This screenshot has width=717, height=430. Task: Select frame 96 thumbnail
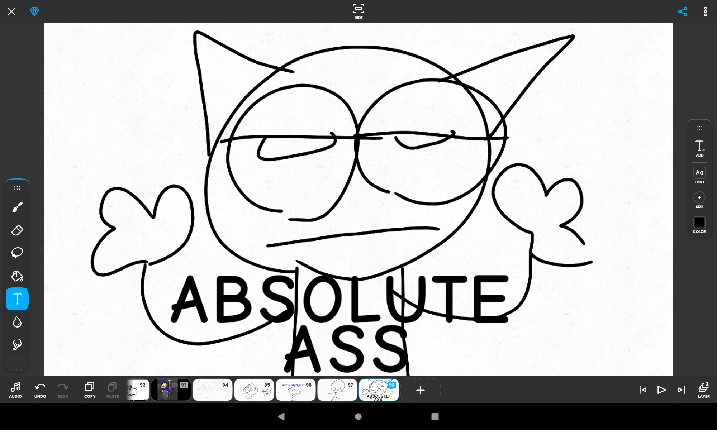(295, 390)
